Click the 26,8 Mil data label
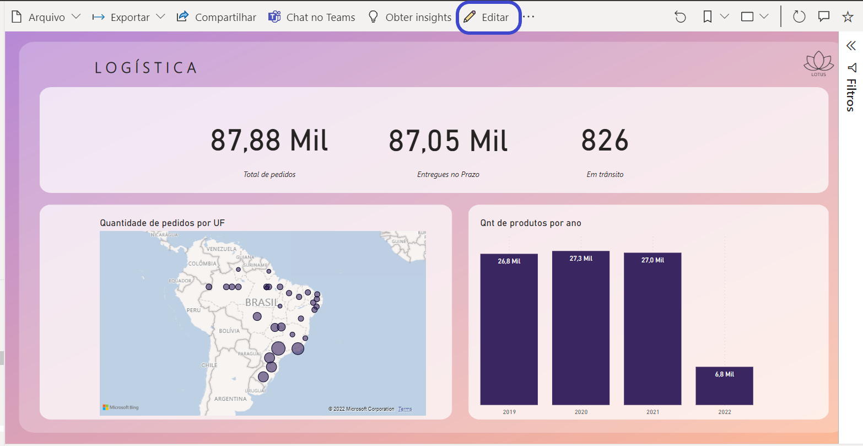 [509, 261]
